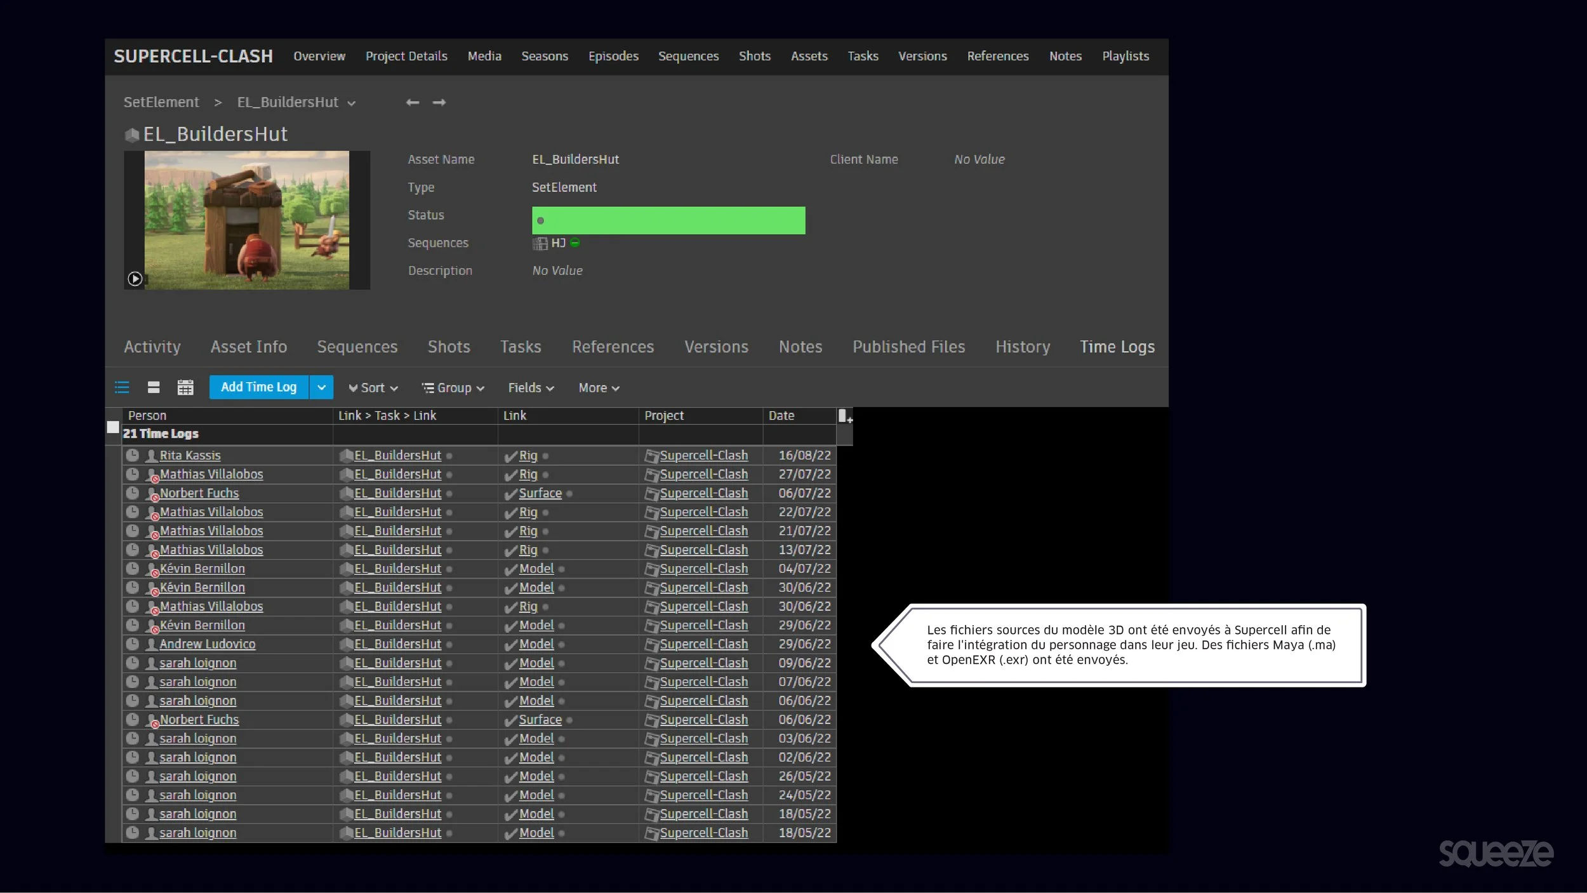Click the green Status bar field
1587x893 pixels.
[668, 220]
